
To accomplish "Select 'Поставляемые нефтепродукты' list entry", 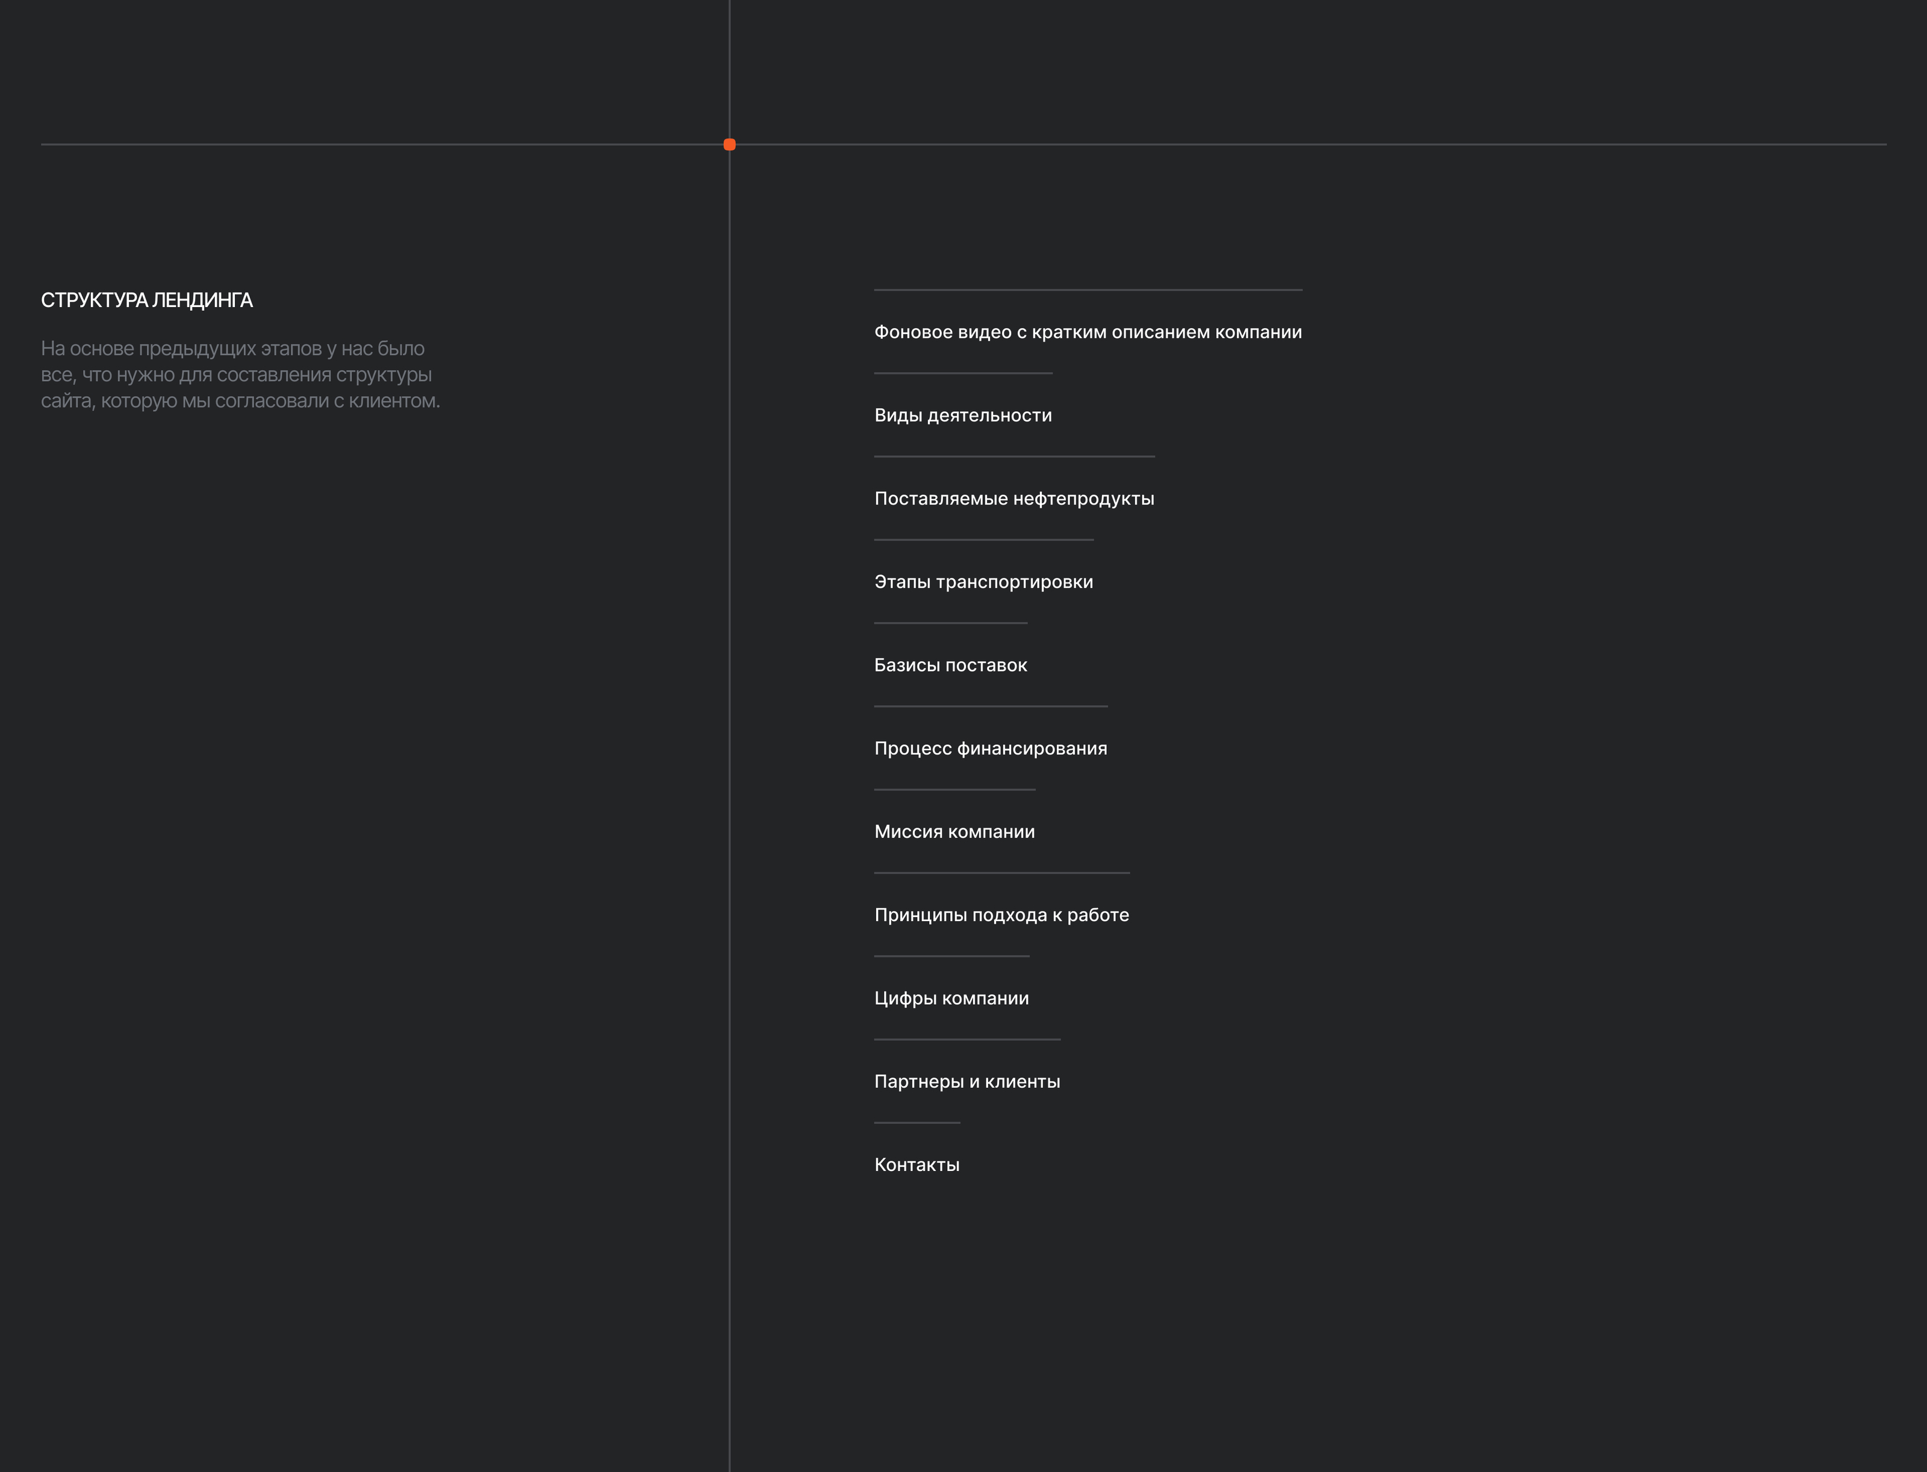I will (1014, 498).
